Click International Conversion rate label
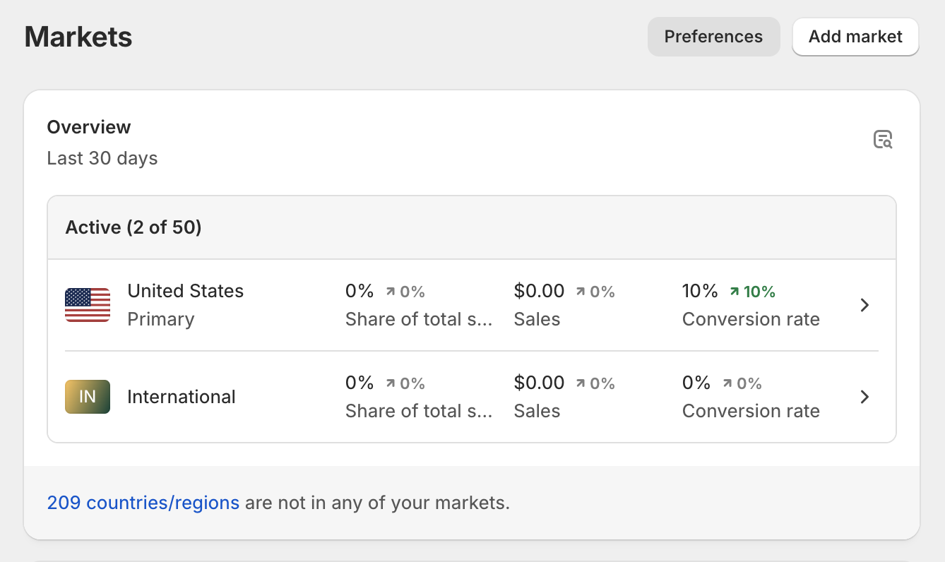The height and width of the screenshot is (562, 945). coord(751,411)
